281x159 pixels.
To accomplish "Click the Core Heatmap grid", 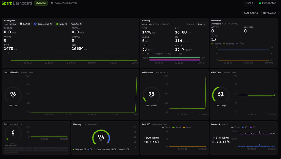I will (x=36, y=150).
